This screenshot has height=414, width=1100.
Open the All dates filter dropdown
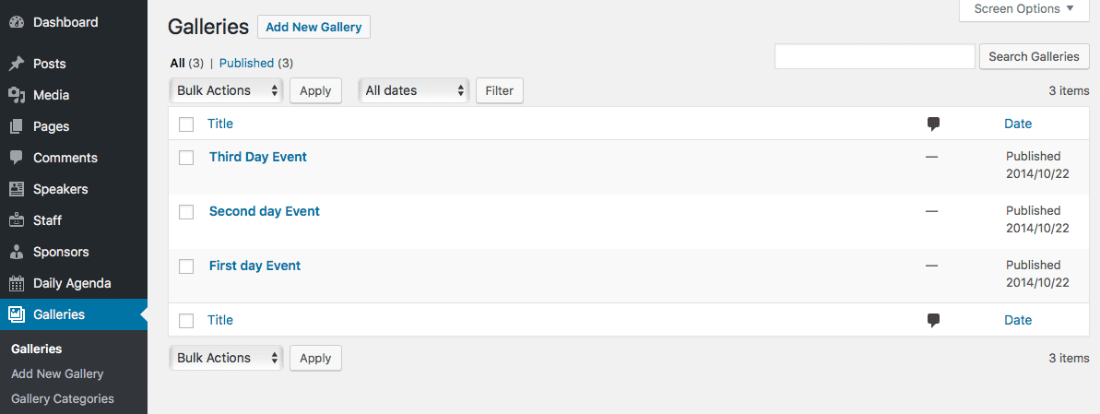414,90
